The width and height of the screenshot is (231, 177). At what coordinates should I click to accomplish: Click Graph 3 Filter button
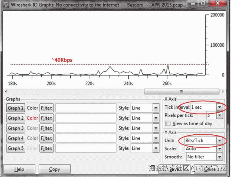tap(47, 128)
